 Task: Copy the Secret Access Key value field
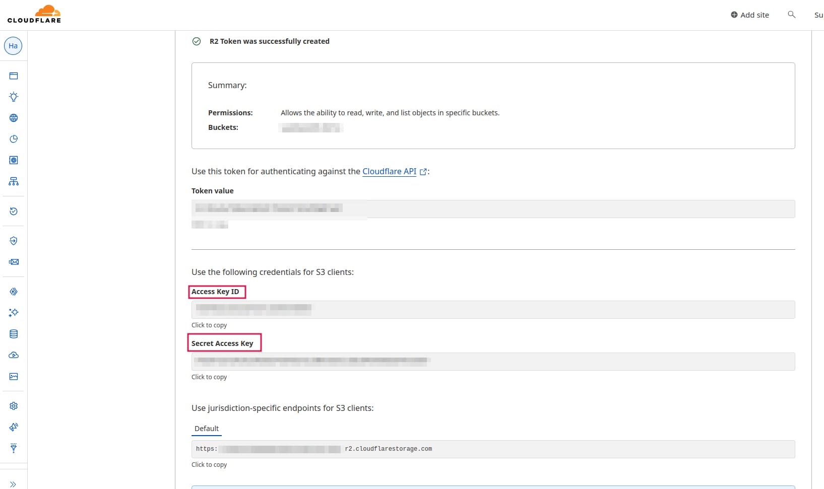tap(493, 362)
